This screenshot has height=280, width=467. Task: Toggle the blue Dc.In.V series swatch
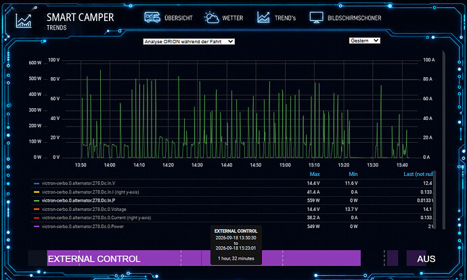tap(37, 183)
